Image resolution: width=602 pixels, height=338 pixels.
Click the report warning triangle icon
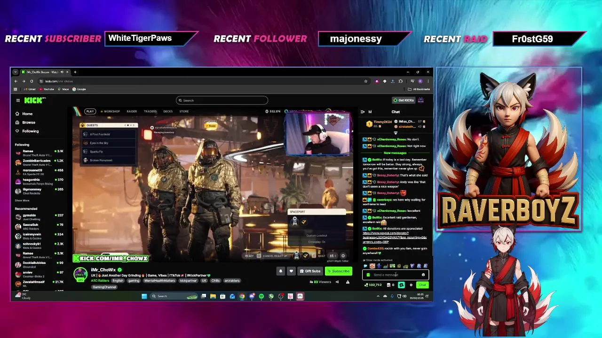click(x=348, y=282)
